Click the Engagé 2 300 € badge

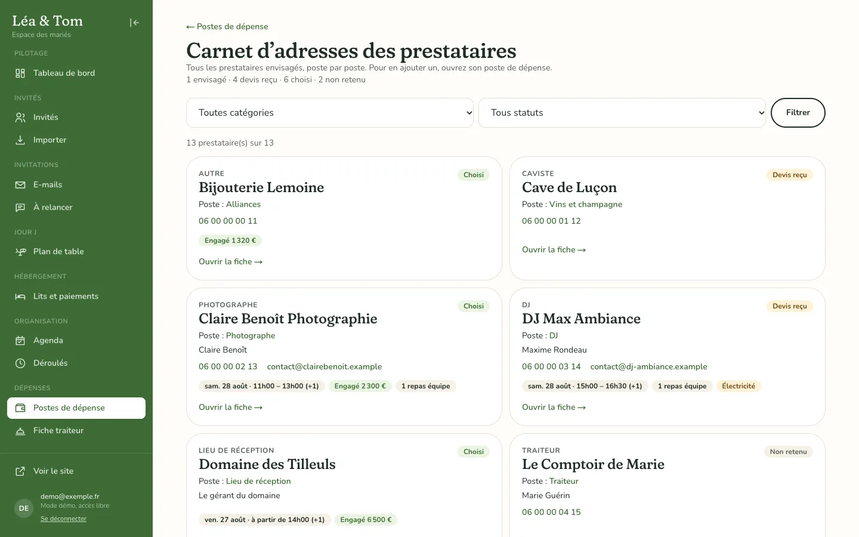pyautogui.click(x=360, y=387)
